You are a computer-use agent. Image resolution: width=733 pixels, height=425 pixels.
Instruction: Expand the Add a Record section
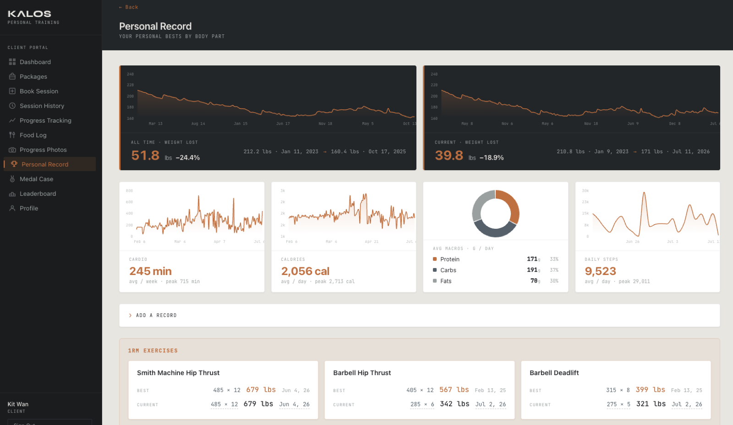(x=419, y=315)
